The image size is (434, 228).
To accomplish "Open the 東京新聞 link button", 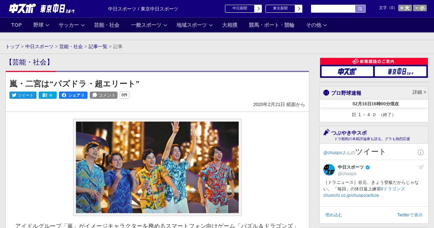I will coord(280,9).
